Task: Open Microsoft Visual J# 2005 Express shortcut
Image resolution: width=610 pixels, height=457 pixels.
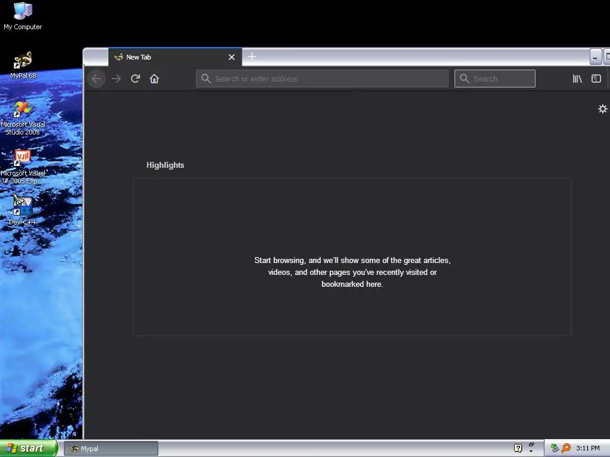Action: [23, 167]
